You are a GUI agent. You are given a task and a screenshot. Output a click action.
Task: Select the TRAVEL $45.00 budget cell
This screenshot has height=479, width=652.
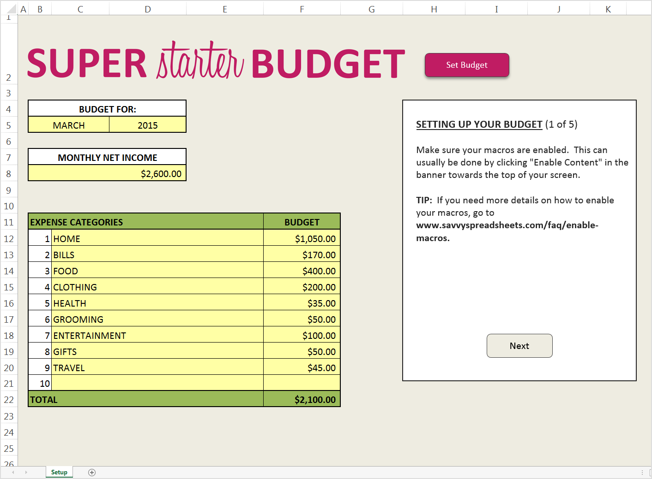[302, 367]
